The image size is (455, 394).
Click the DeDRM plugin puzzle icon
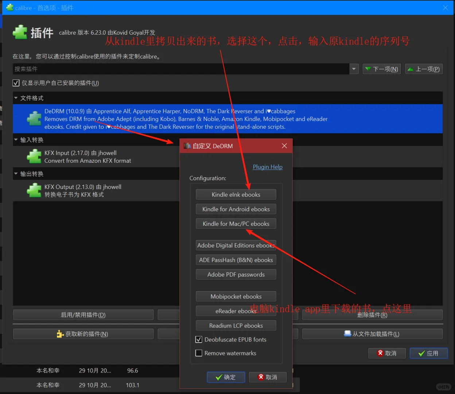click(34, 119)
